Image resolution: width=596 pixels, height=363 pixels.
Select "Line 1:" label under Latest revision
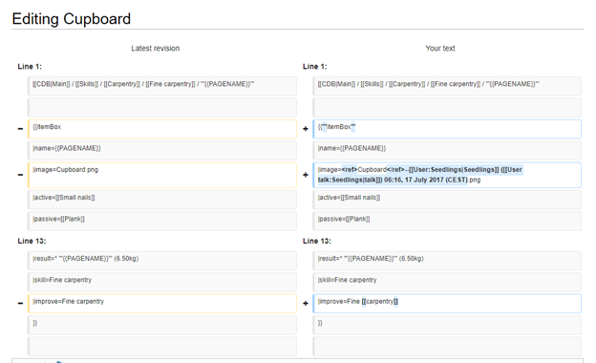(x=30, y=67)
